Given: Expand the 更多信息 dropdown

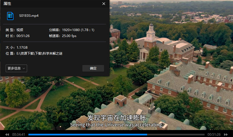Looking at the screenshot, I should [x=16, y=68].
